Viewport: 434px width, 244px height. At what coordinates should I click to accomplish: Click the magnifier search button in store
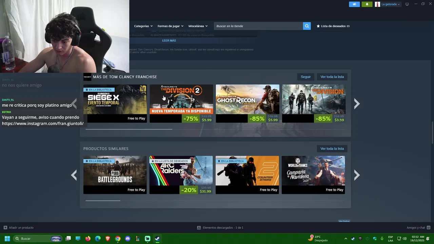[x=307, y=26]
